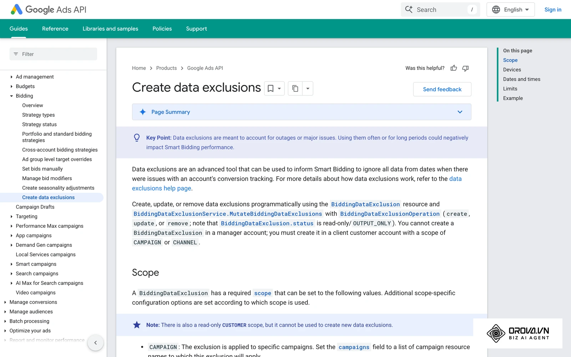Image resolution: width=571 pixels, height=357 pixels.
Task: Expand the Page Summary chevron
Action: [460, 112]
